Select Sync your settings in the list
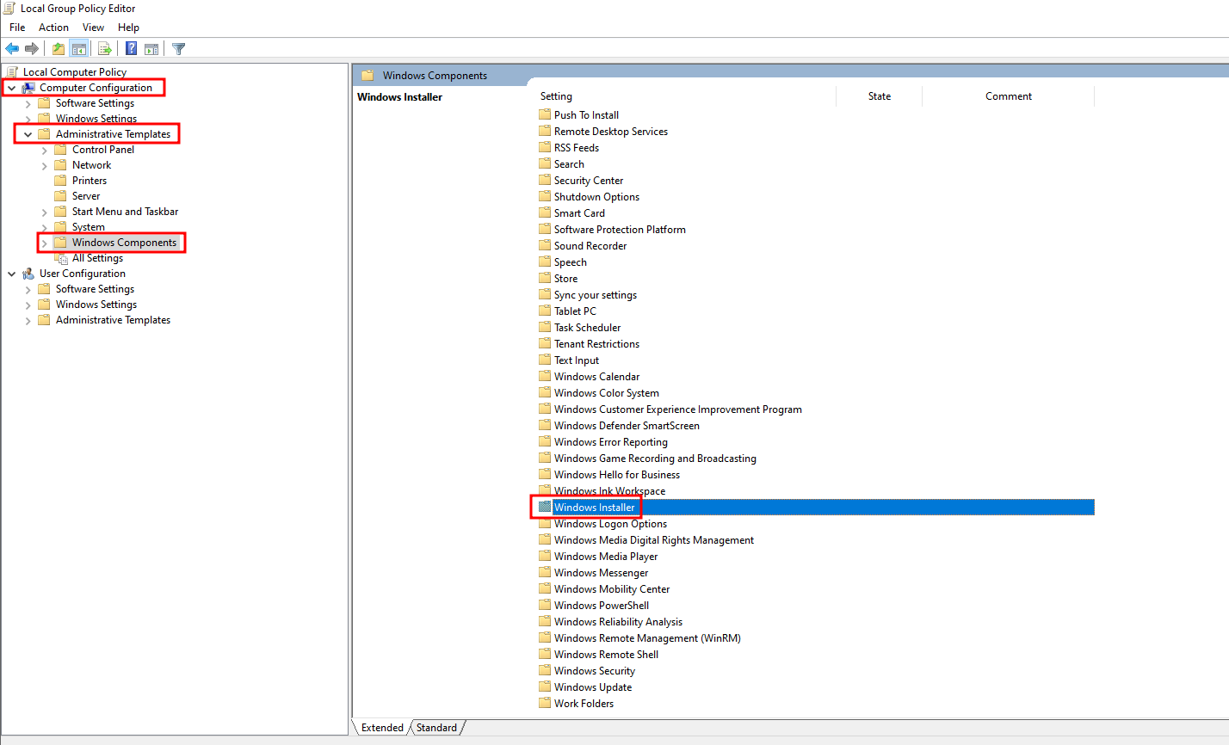 click(x=596, y=295)
